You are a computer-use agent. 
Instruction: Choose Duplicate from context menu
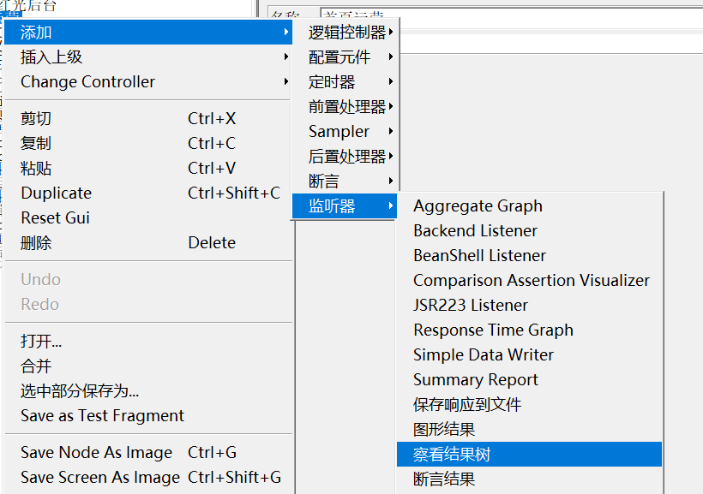56,193
